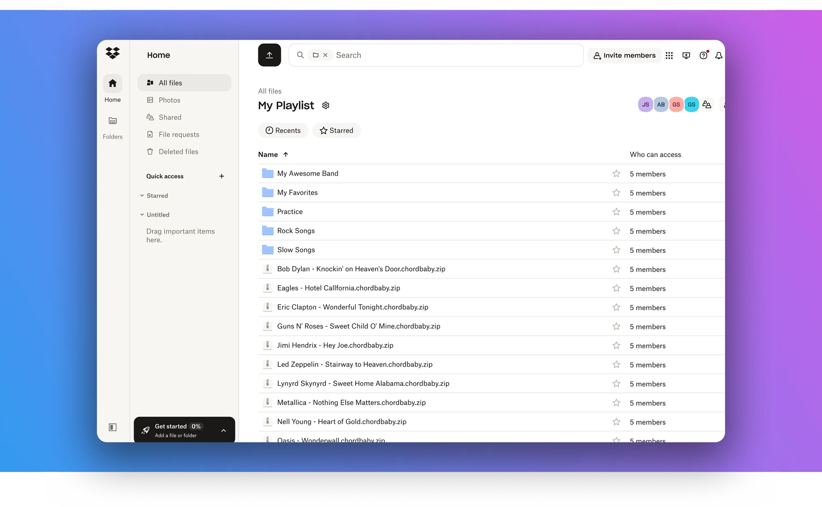822x507 pixels.
Task: Star Guns N' Roses - Sweet Child O' Mine file
Action: pyautogui.click(x=616, y=326)
